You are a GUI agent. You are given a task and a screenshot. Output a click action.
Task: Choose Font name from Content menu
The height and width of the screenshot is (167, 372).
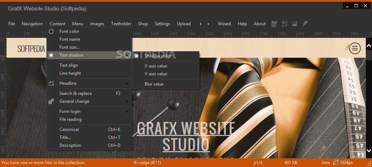tap(89, 39)
